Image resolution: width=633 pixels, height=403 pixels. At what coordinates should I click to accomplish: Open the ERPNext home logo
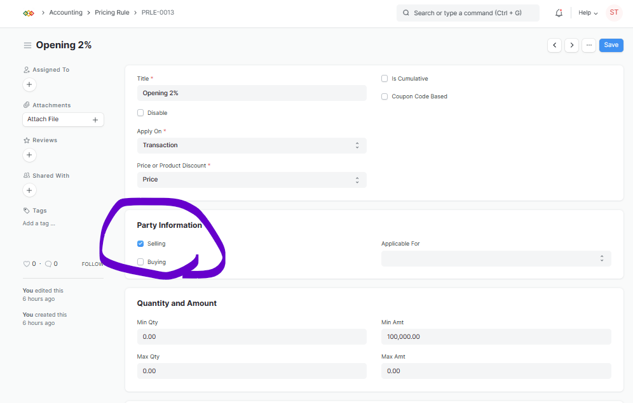pos(29,13)
